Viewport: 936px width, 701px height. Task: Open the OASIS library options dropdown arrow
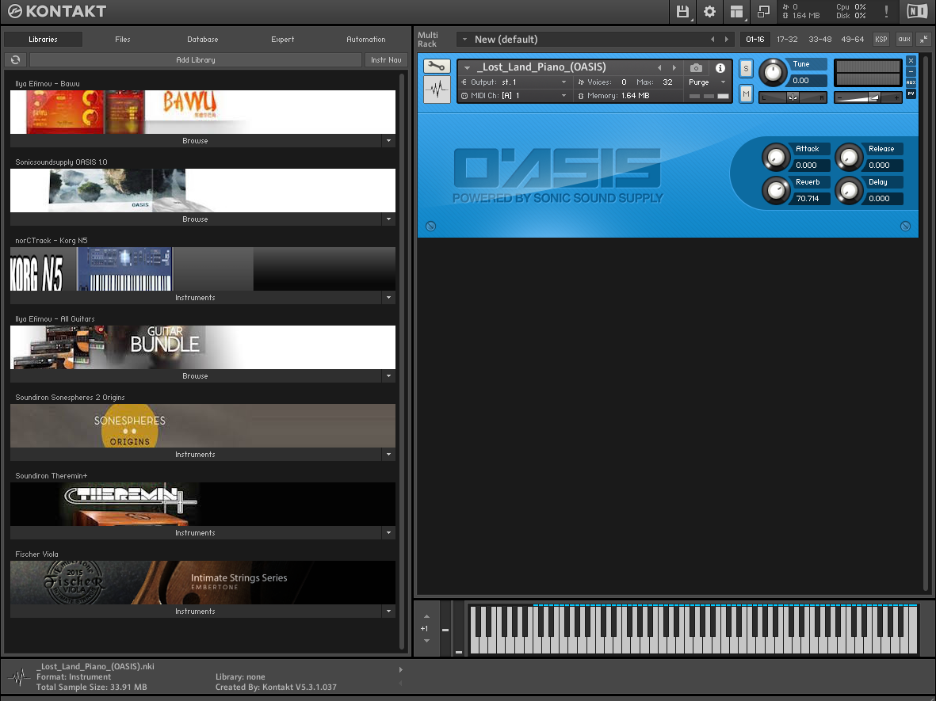click(388, 219)
